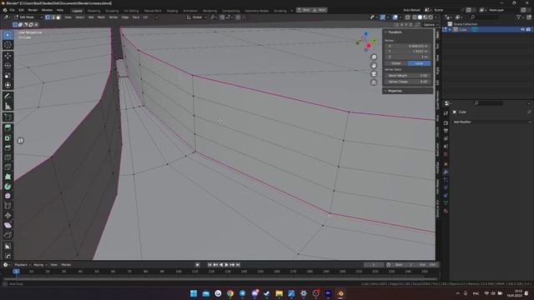The height and width of the screenshot is (300, 534).
Task: Select the Shrink/Fatten tool
Action: point(8,215)
